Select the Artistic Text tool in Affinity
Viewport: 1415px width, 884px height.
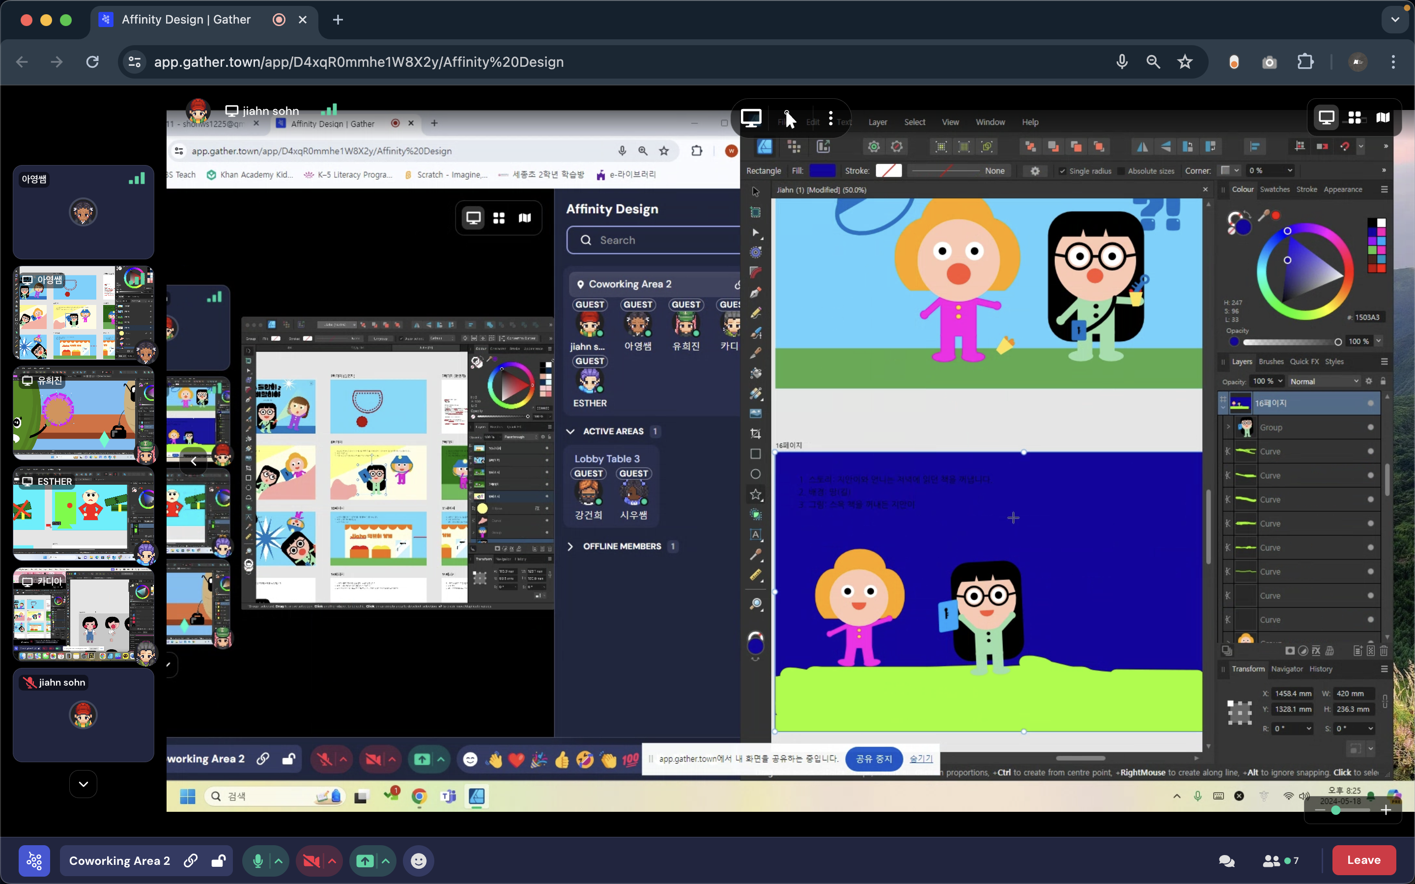point(756,534)
